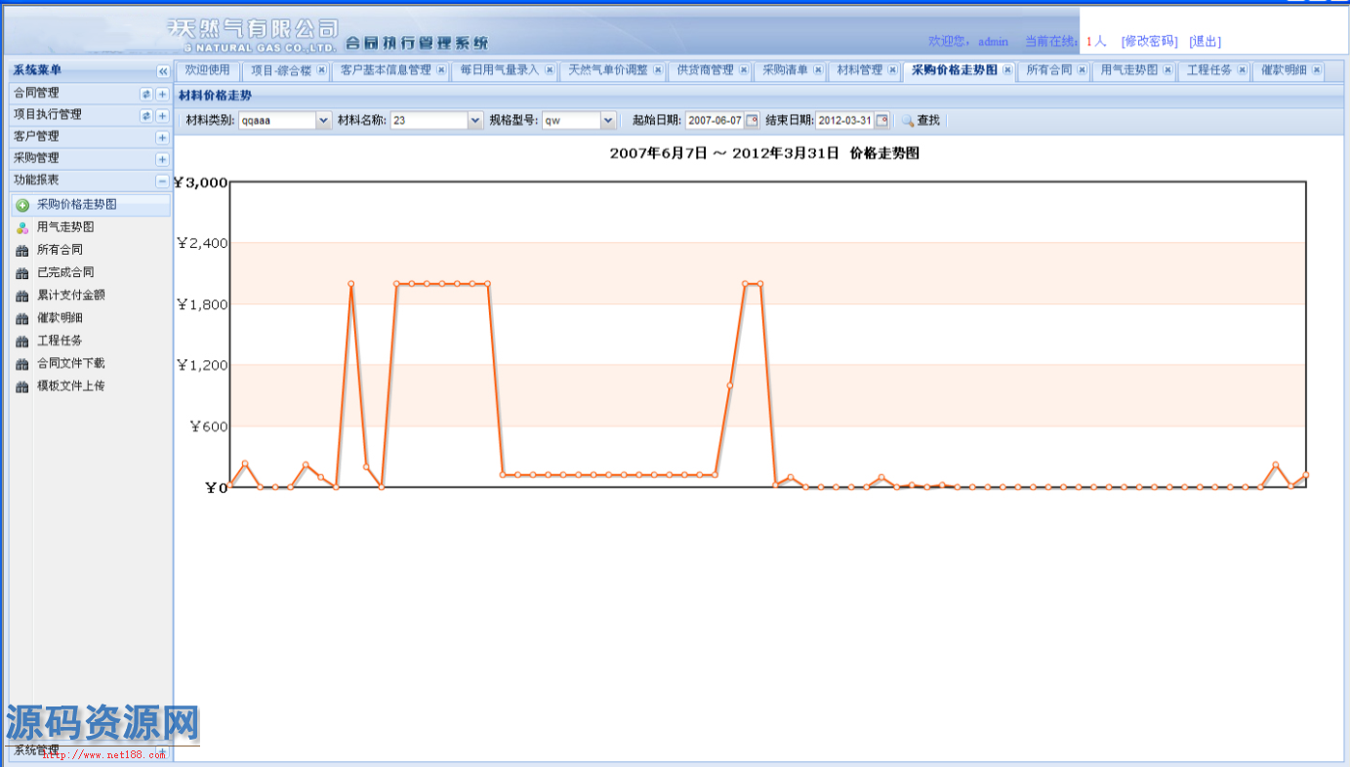Switch to the 供货商管理 tab
Image resolution: width=1350 pixels, height=767 pixels.
[x=705, y=70]
